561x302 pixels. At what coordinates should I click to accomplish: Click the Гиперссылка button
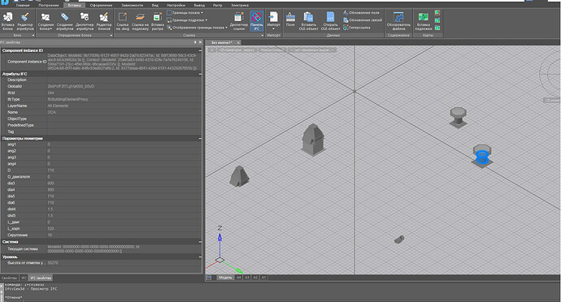(x=357, y=28)
